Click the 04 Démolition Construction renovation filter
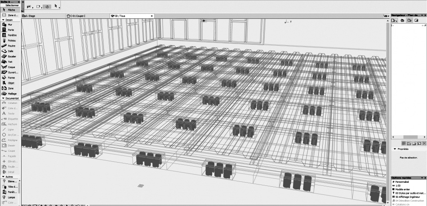The height and width of the screenshot is (206, 427). click(x=409, y=201)
